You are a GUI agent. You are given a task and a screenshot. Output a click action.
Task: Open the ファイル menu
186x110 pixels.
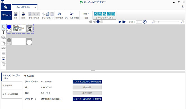[x=6, y=15]
